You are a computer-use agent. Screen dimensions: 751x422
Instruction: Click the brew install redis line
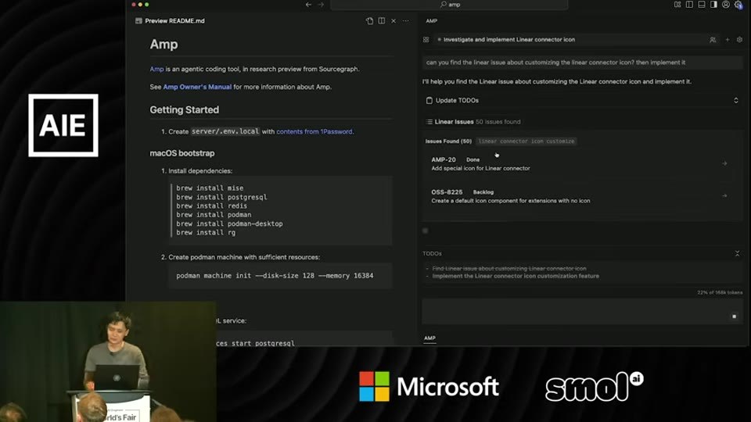tap(212, 206)
